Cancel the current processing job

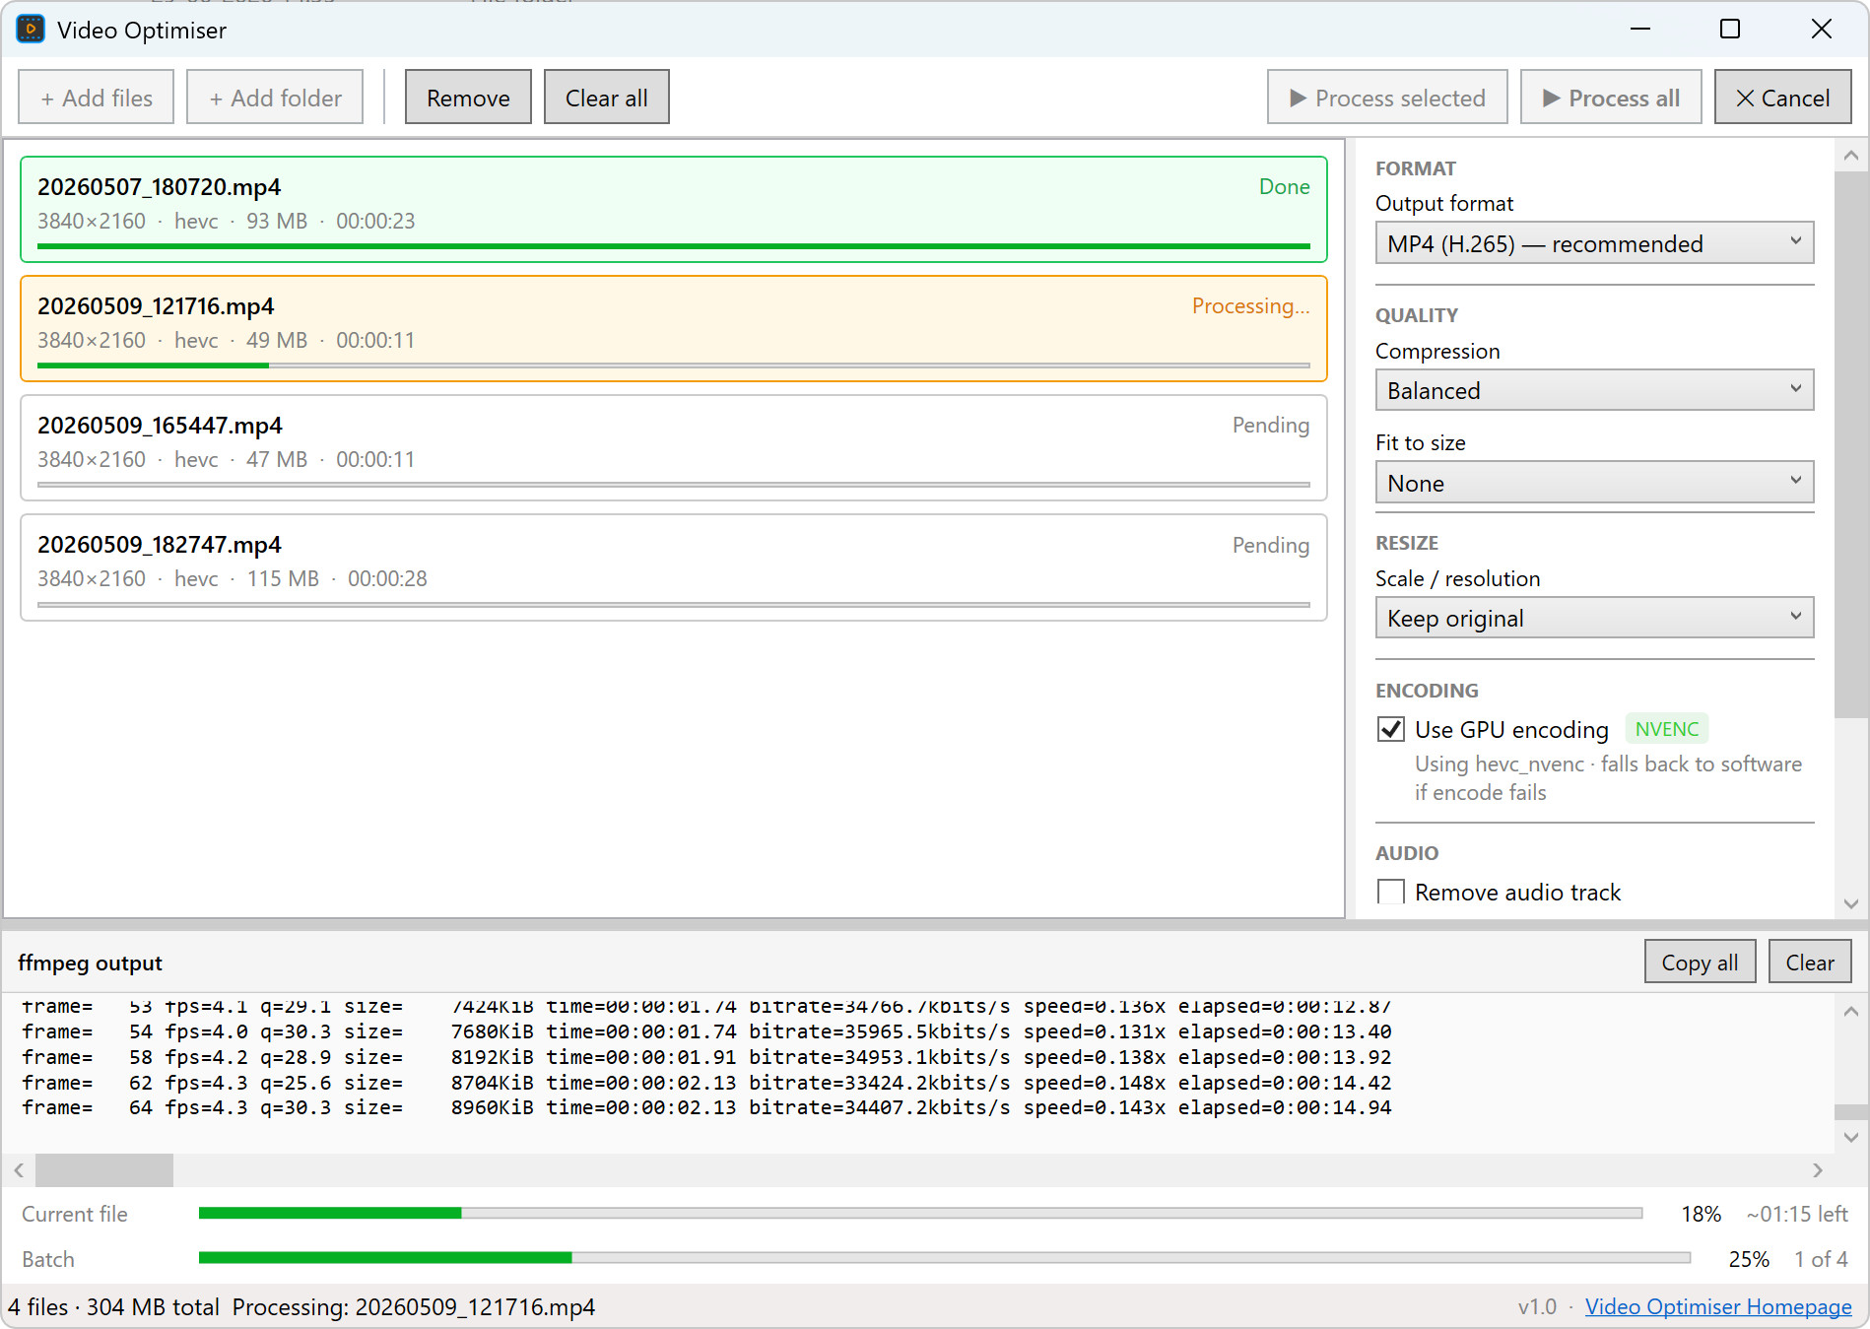click(1783, 98)
